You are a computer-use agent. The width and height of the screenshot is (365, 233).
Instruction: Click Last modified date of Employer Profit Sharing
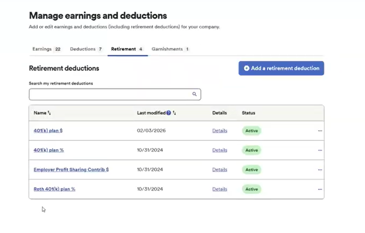pos(150,169)
